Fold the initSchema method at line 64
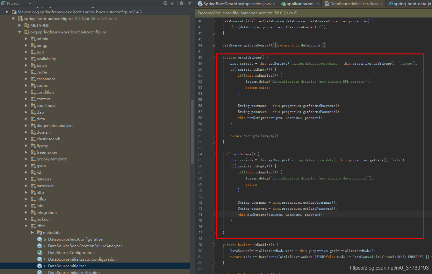Screen dimensions: 432x274 (x=213, y=154)
